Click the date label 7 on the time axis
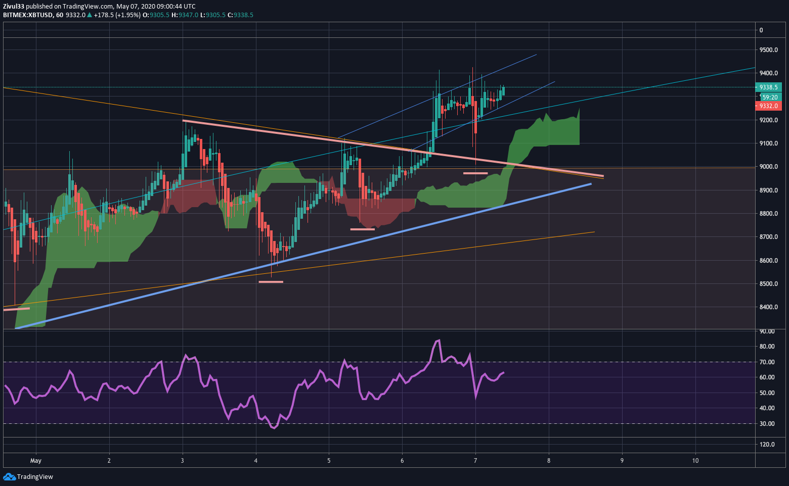Viewport: 789px width, 486px height. click(475, 461)
